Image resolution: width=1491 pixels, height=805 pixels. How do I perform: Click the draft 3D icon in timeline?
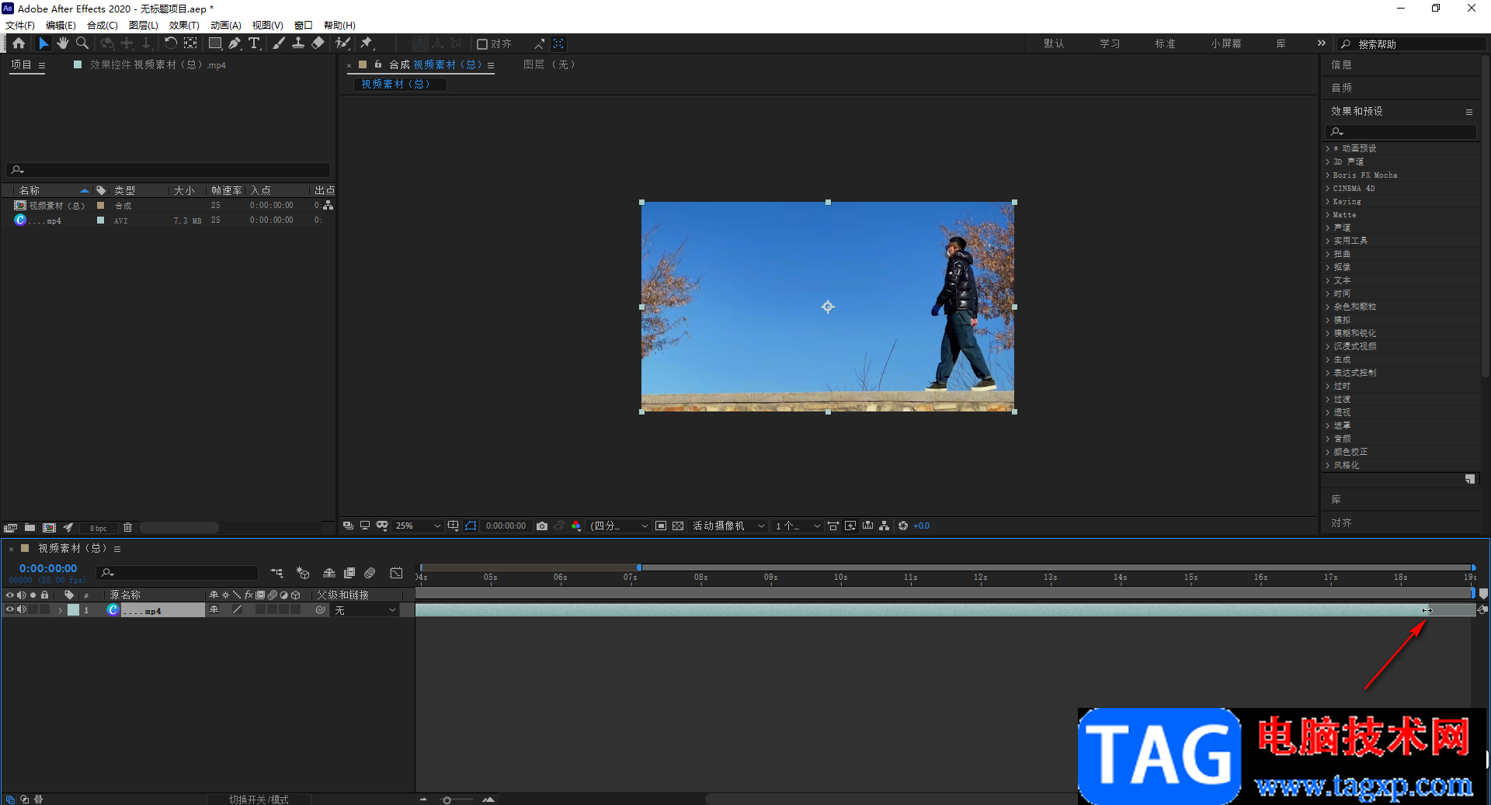pos(303,573)
